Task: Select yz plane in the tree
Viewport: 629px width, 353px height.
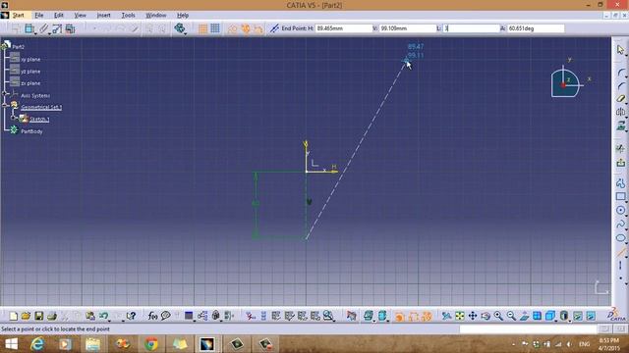Action: pyautogui.click(x=30, y=72)
